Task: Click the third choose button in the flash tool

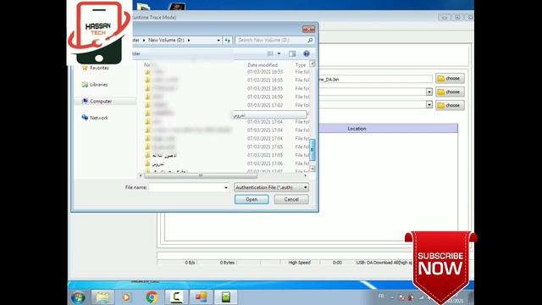Action: coord(450,105)
